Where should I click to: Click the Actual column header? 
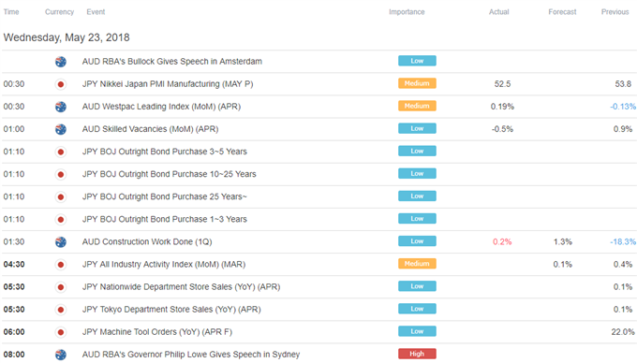pyautogui.click(x=499, y=12)
